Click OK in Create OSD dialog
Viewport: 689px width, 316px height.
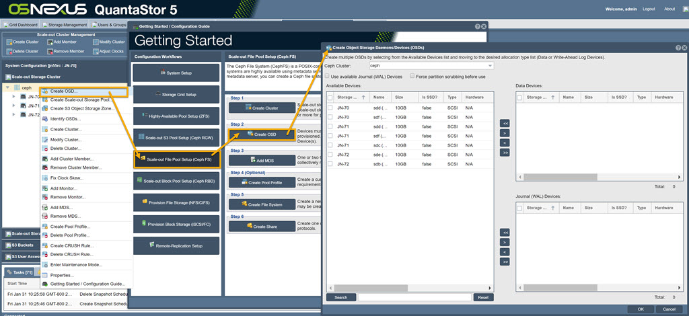pyautogui.click(x=641, y=309)
